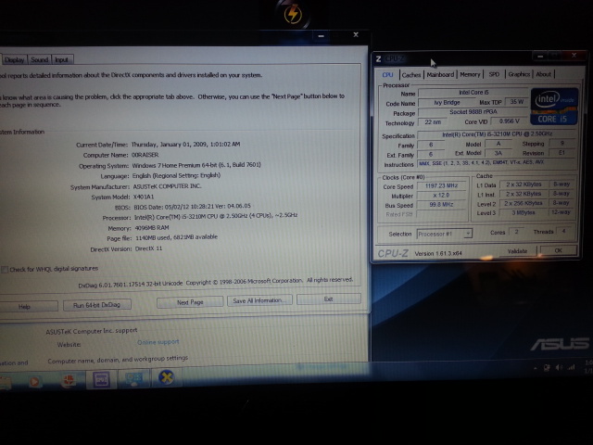Click the Ivy Bridge code name field
Image resolution: width=593 pixels, height=445 pixels.
point(447,103)
